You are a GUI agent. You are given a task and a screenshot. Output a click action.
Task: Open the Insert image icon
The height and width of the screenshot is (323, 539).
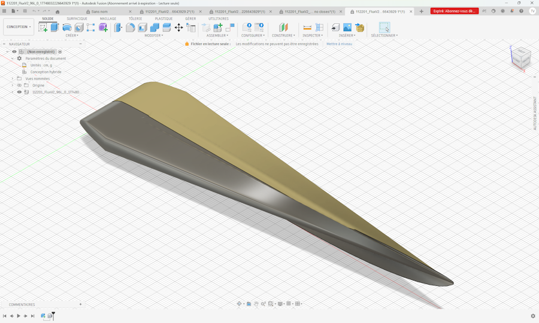(x=347, y=28)
